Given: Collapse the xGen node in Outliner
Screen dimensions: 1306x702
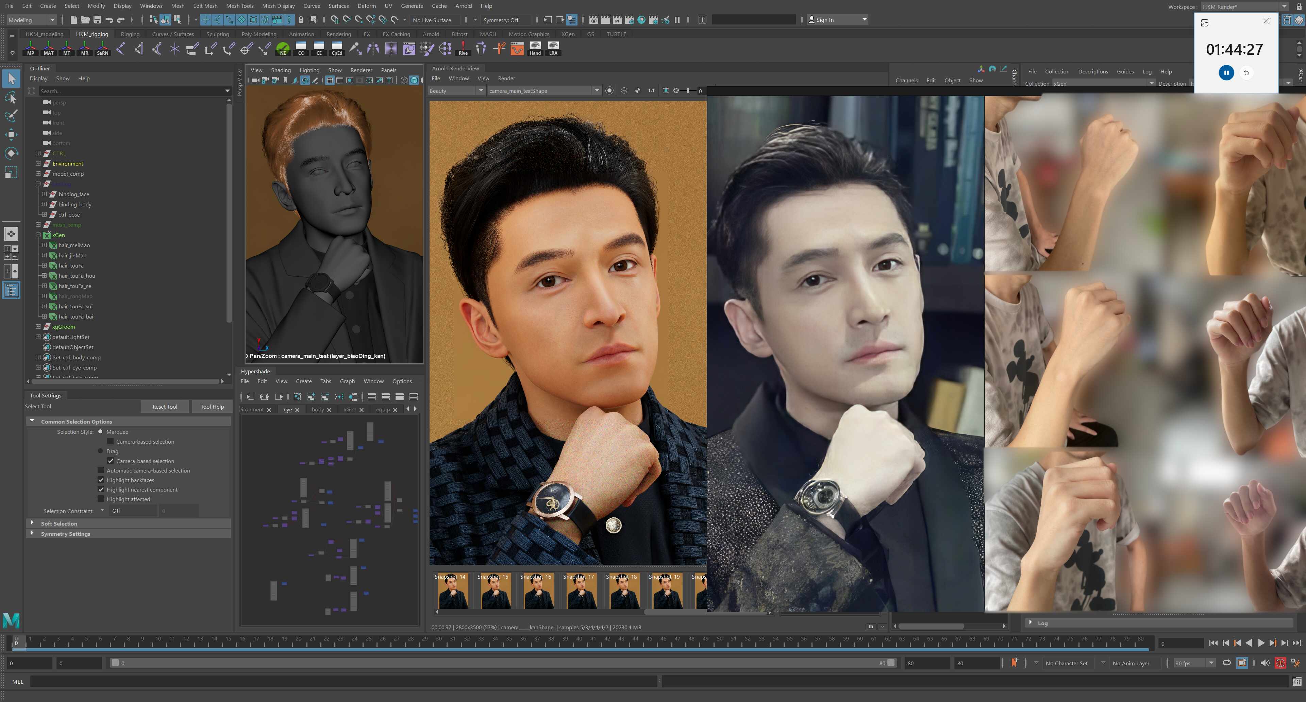Looking at the screenshot, I should pos(38,235).
